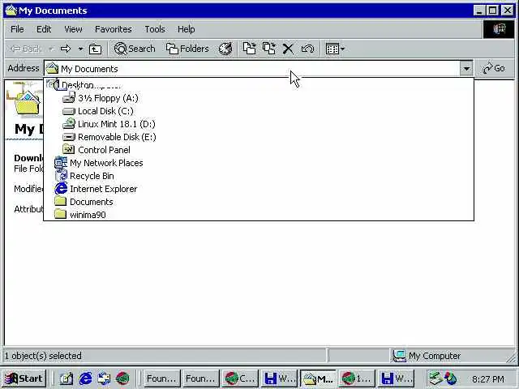Open the Edit menu
This screenshot has width=519, height=389.
click(x=44, y=29)
